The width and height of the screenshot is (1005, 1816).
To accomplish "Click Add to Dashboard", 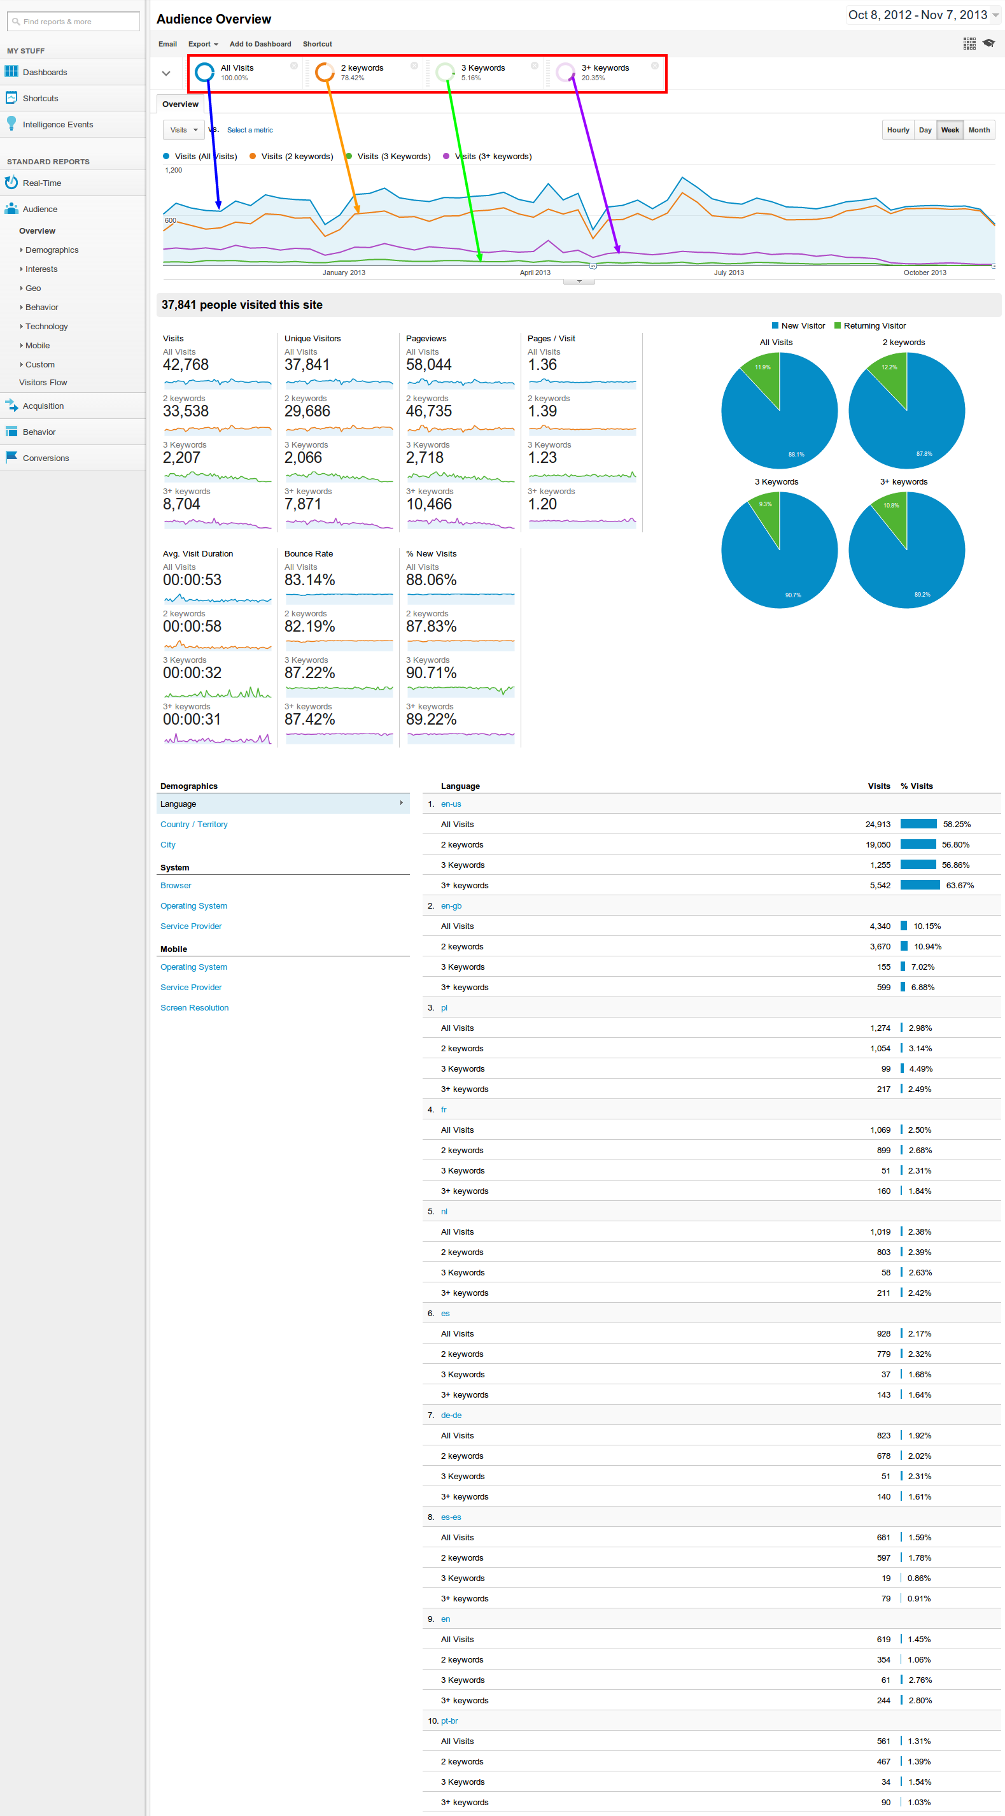I will pos(260,44).
